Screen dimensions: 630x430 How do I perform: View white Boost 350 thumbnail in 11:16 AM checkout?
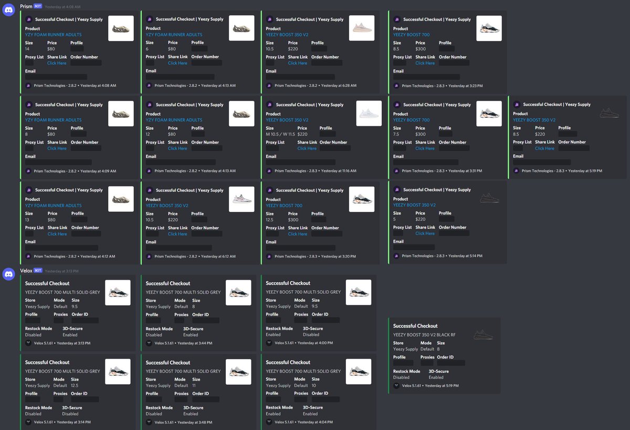click(x=369, y=114)
